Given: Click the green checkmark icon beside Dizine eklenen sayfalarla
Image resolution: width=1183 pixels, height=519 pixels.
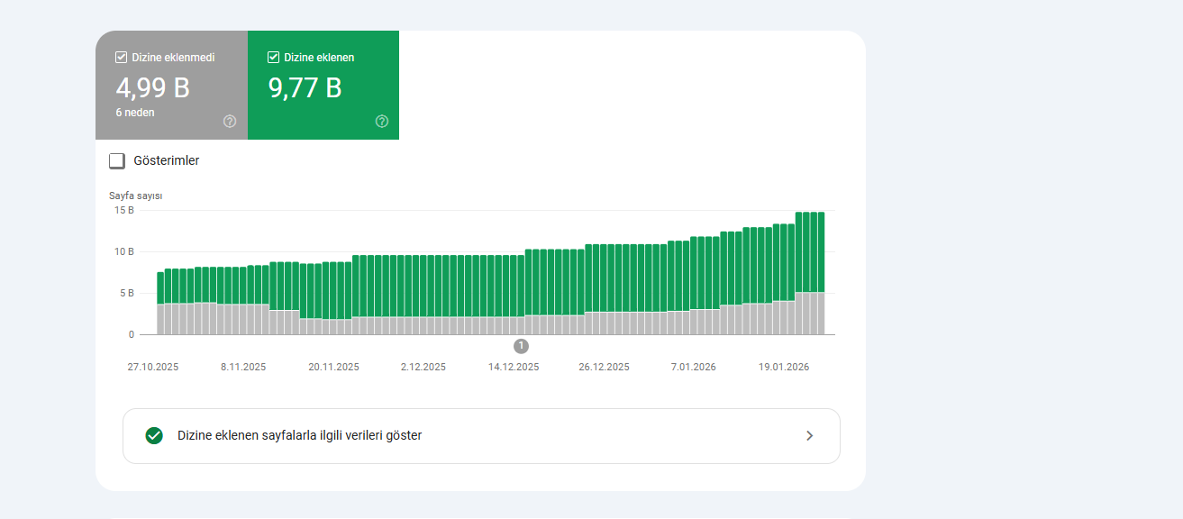Looking at the screenshot, I should [x=154, y=436].
